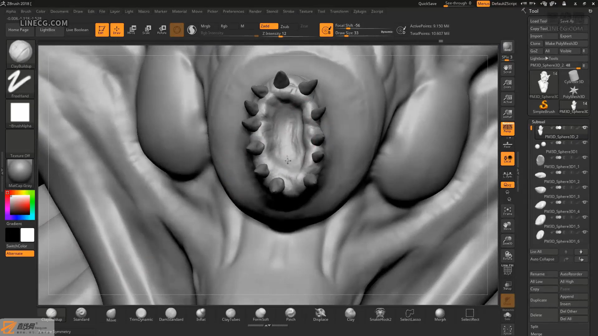Open the Render menu
The width and height of the screenshot is (598, 336).
click(x=255, y=11)
